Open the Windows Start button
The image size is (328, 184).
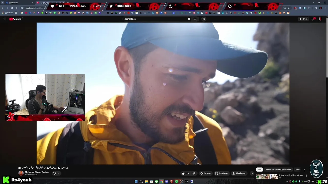pos(136,181)
